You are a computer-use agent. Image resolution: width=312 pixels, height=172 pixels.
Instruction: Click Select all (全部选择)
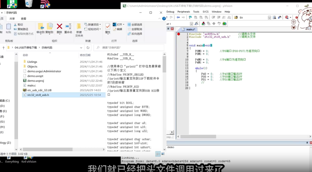(135, 25)
